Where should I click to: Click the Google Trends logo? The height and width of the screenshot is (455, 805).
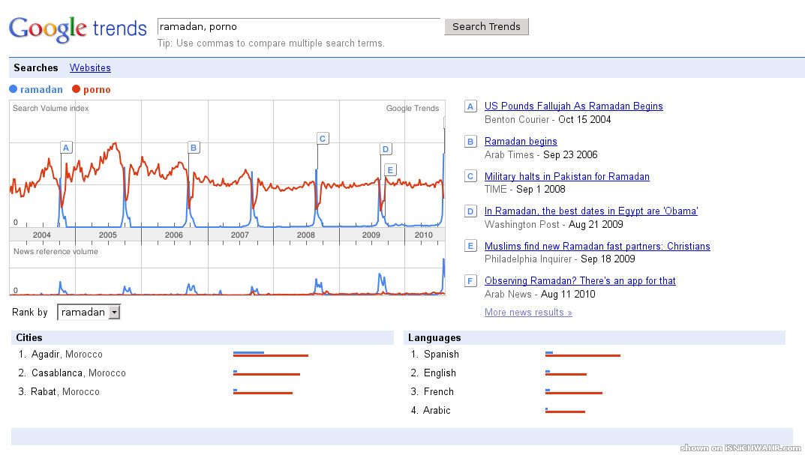(x=77, y=29)
